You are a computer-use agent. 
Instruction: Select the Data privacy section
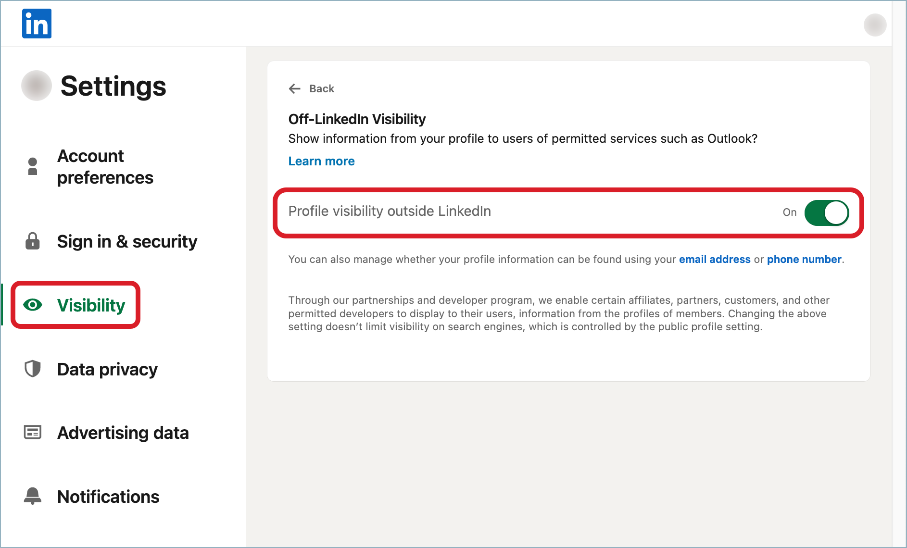click(107, 369)
